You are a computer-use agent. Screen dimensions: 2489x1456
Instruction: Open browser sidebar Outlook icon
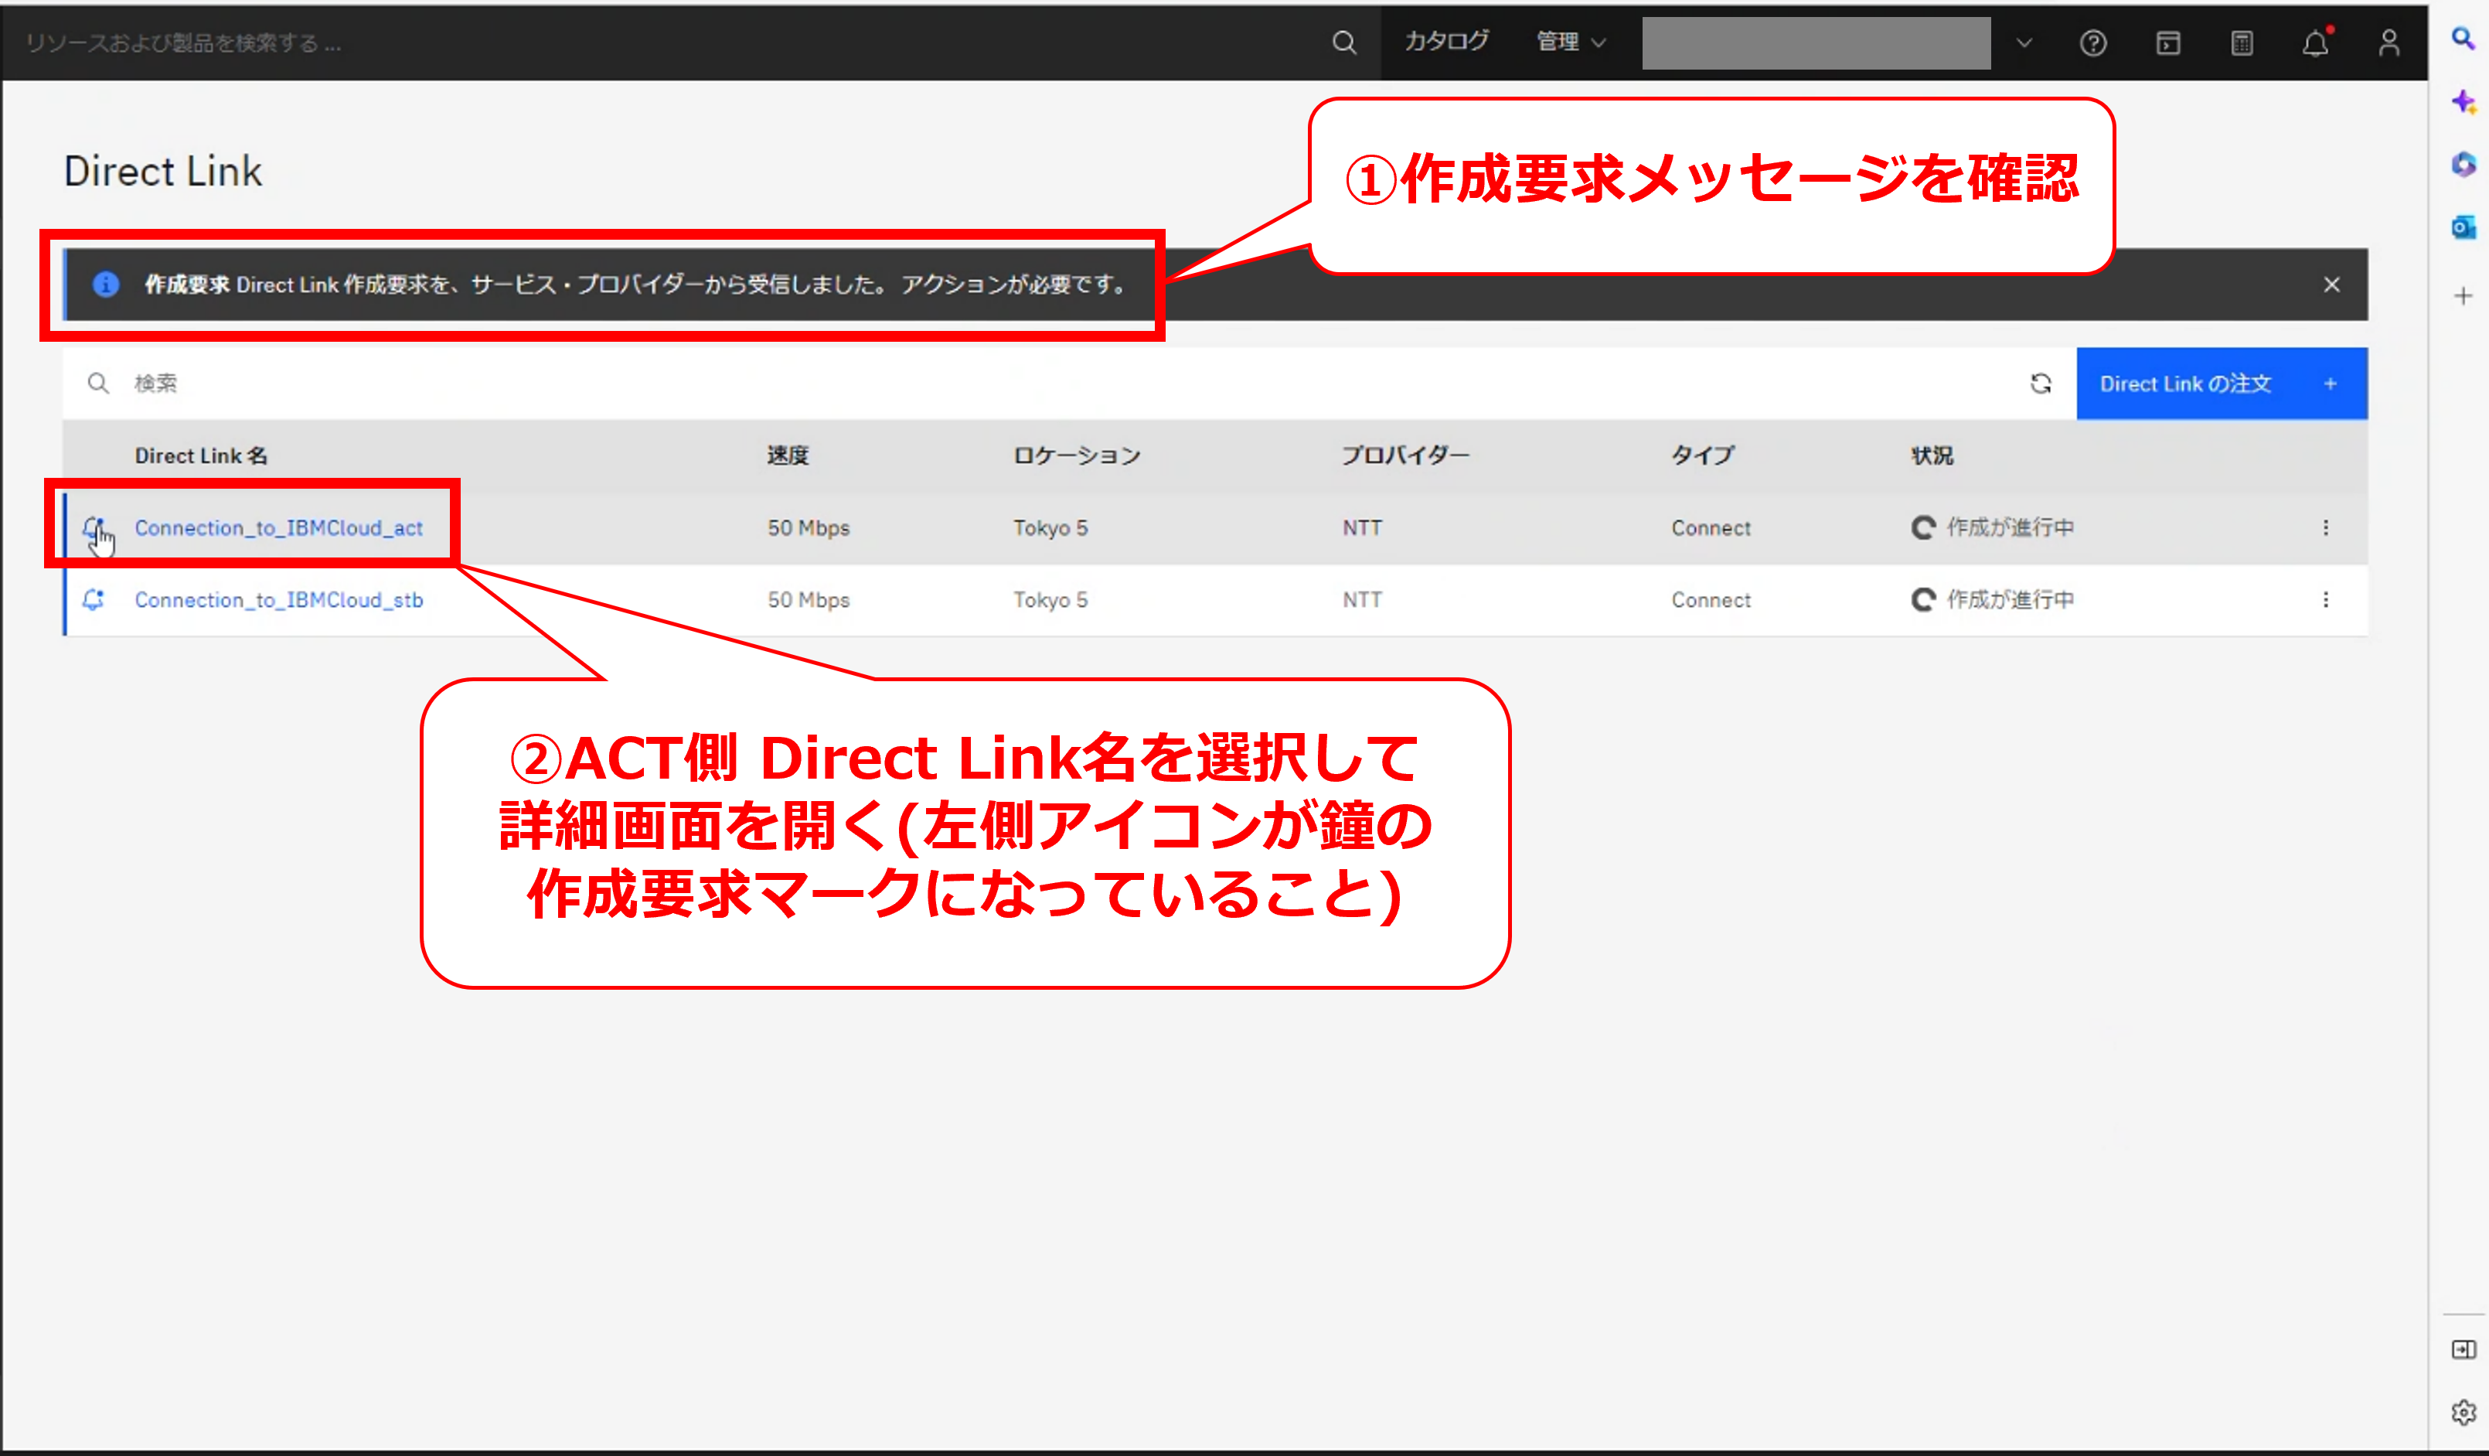[2463, 228]
